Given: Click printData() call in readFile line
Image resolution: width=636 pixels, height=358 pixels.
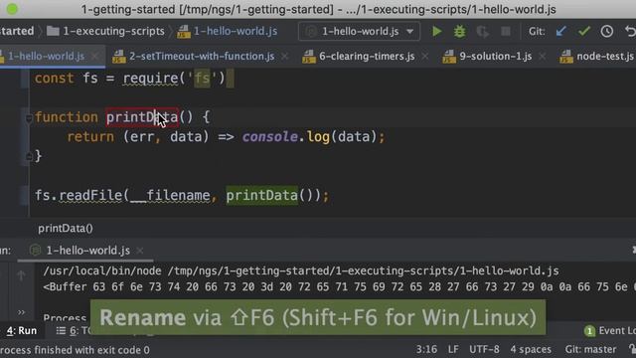Looking at the screenshot, I should [270, 196].
